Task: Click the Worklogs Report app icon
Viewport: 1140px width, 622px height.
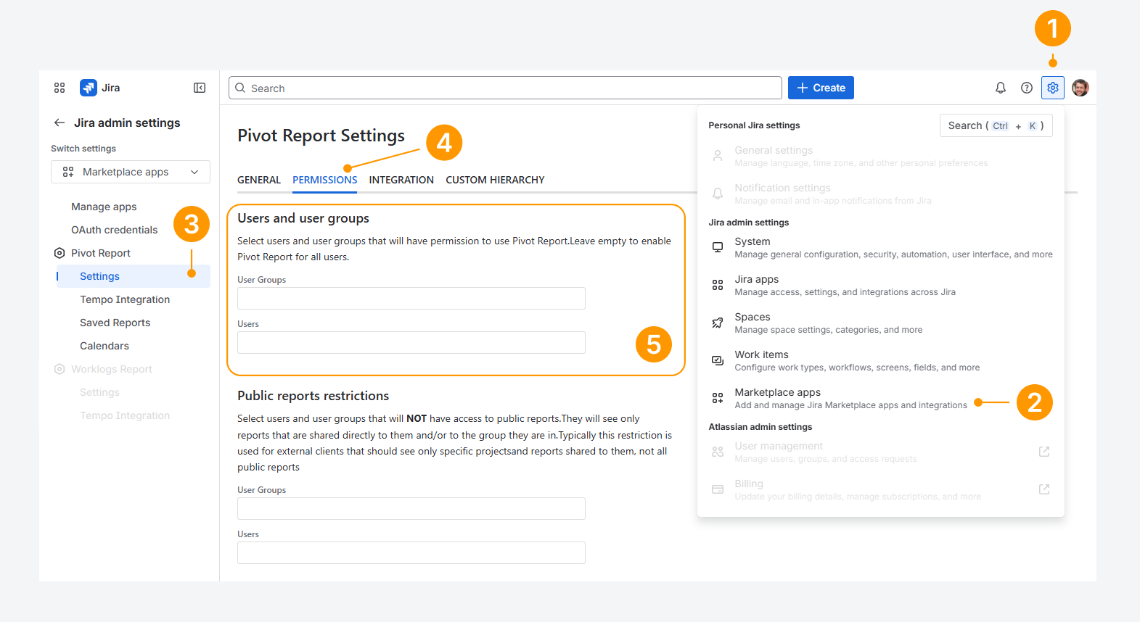Action: pos(60,369)
